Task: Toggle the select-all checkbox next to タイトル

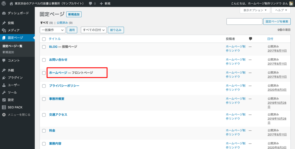Action: [x=44, y=39]
